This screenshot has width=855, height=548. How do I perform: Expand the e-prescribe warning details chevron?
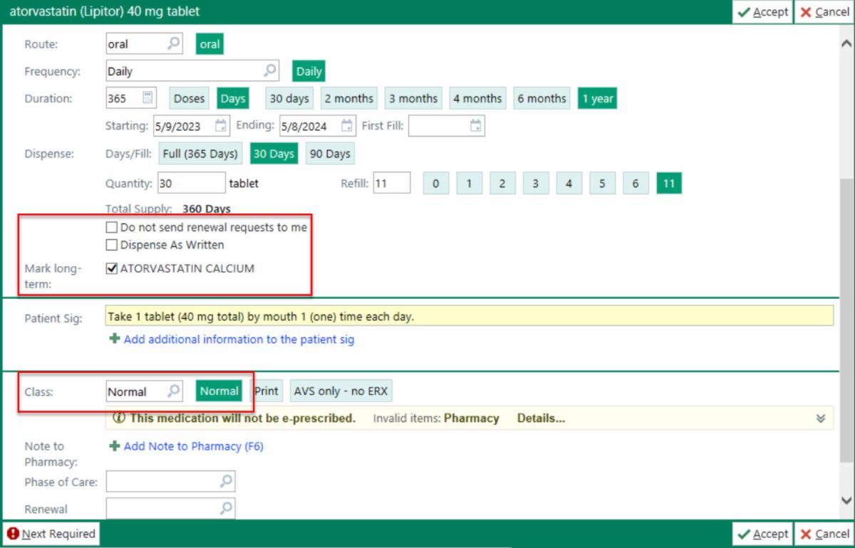821,418
